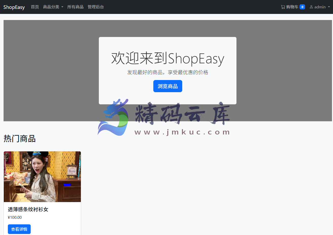Image resolution: width=333 pixels, height=235 pixels.
Task: Open the 购物车 link
Action: tap(293, 7)
